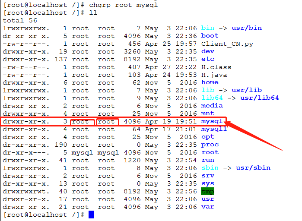Click the time '22:22' on H.class row
302x221 pixels.
tap(186, 67)
